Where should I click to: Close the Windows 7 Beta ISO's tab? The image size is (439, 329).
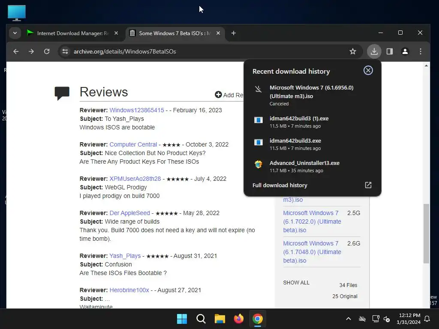tap(218, 33)
